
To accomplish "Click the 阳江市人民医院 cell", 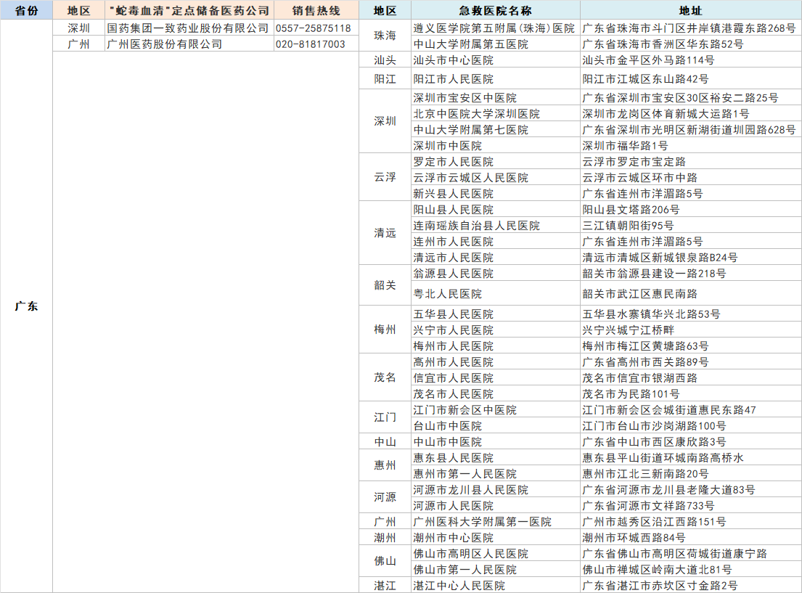I will click(x=454, y=79).
